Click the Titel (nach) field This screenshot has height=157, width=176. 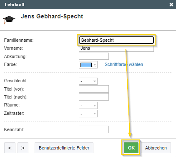click(94, 97)
